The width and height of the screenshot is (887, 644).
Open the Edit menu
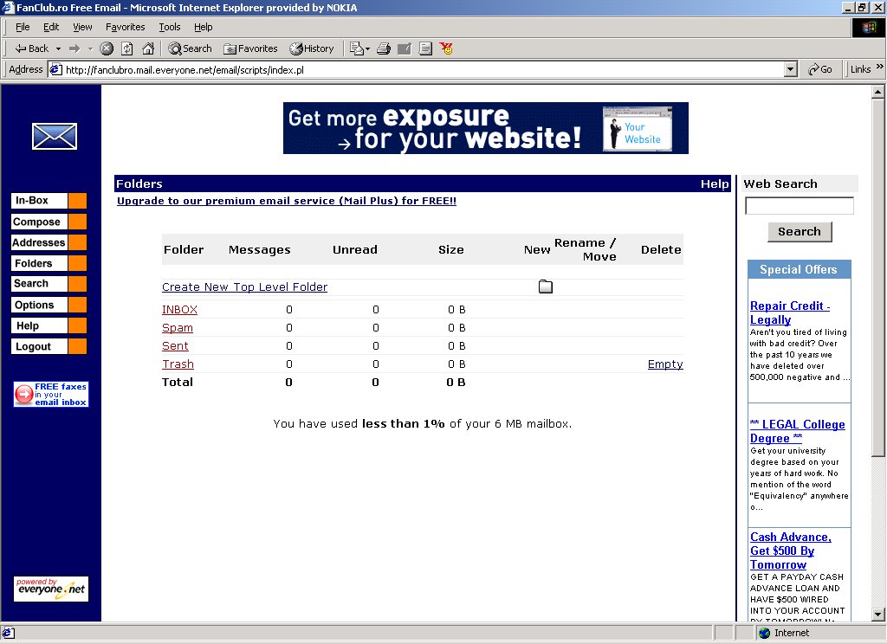click(x=51, y=27)
